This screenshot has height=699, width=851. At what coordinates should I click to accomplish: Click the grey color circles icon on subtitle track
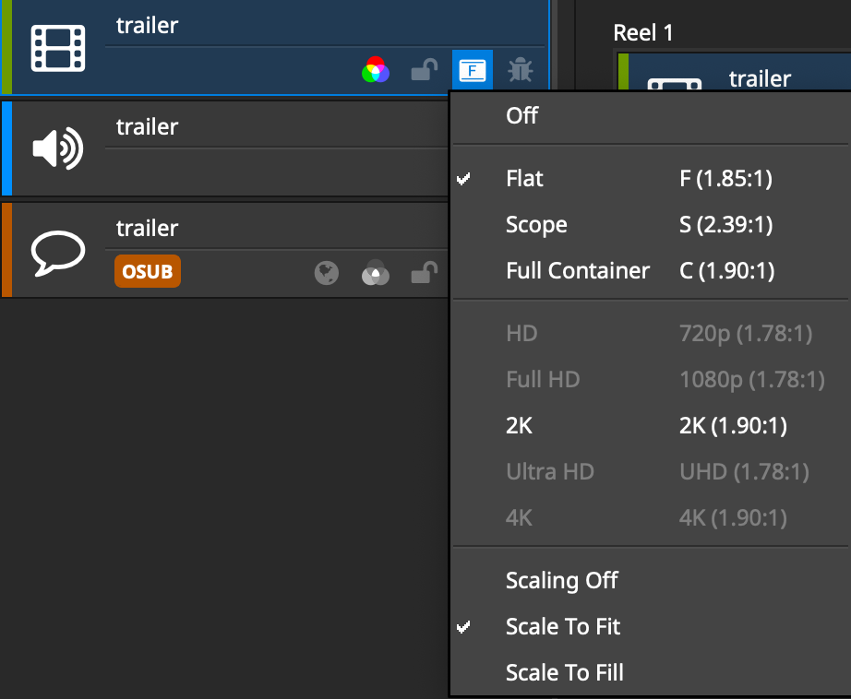(376, 273)
